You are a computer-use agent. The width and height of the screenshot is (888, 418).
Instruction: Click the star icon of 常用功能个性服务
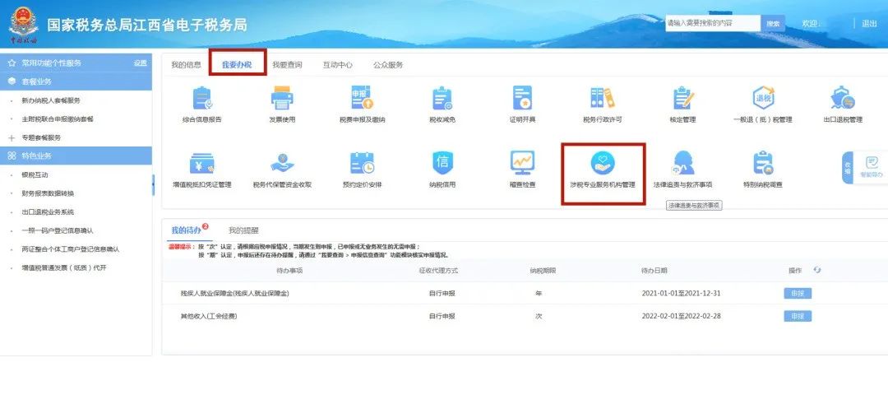(x=12, y=63)
